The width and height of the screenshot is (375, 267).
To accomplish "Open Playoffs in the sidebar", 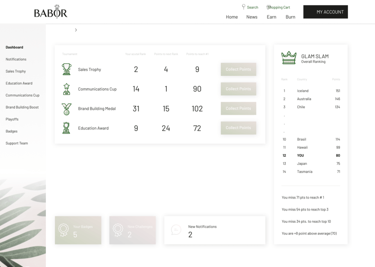I will point(12,119).
